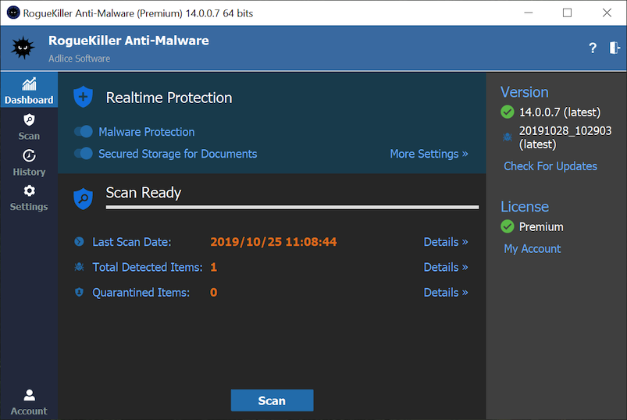627x420 pixels.
Task: Click the exit door icon in header
Action: (615, 48)
